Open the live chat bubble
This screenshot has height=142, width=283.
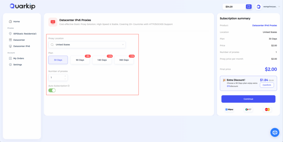275,132
